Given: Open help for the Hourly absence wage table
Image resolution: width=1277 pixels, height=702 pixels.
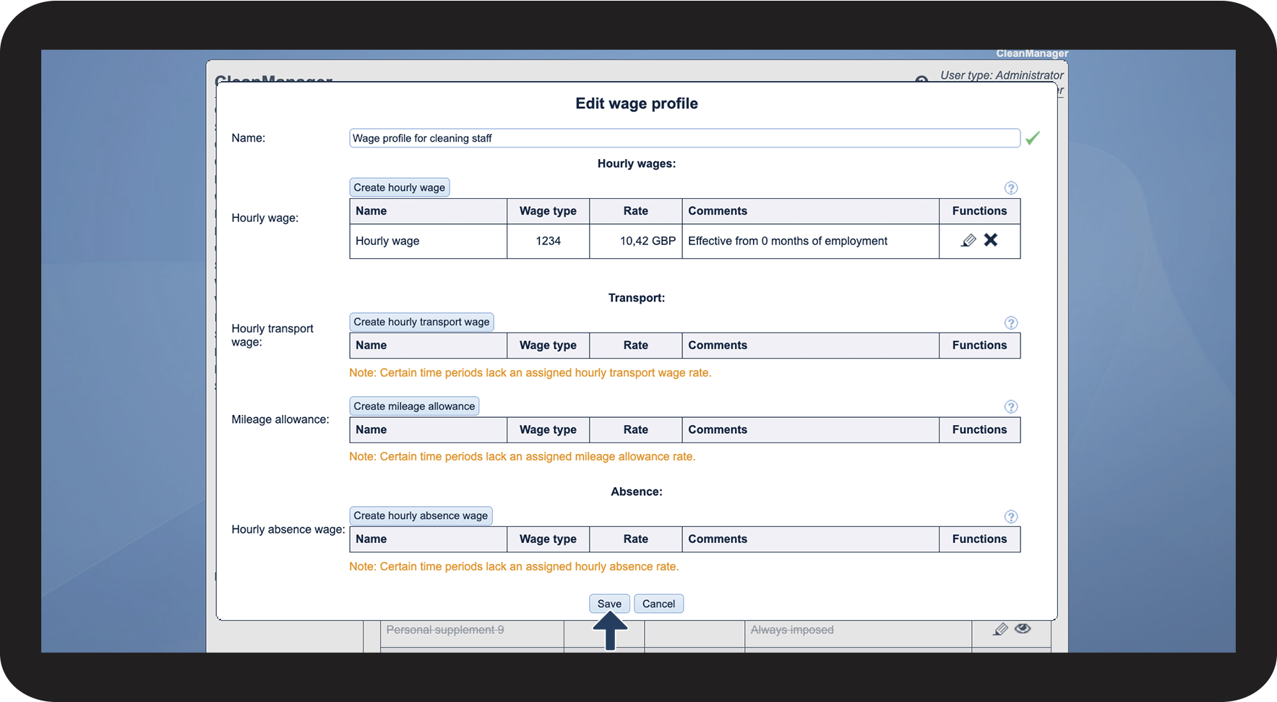Looking at the screenshot, I should 1011,517.
